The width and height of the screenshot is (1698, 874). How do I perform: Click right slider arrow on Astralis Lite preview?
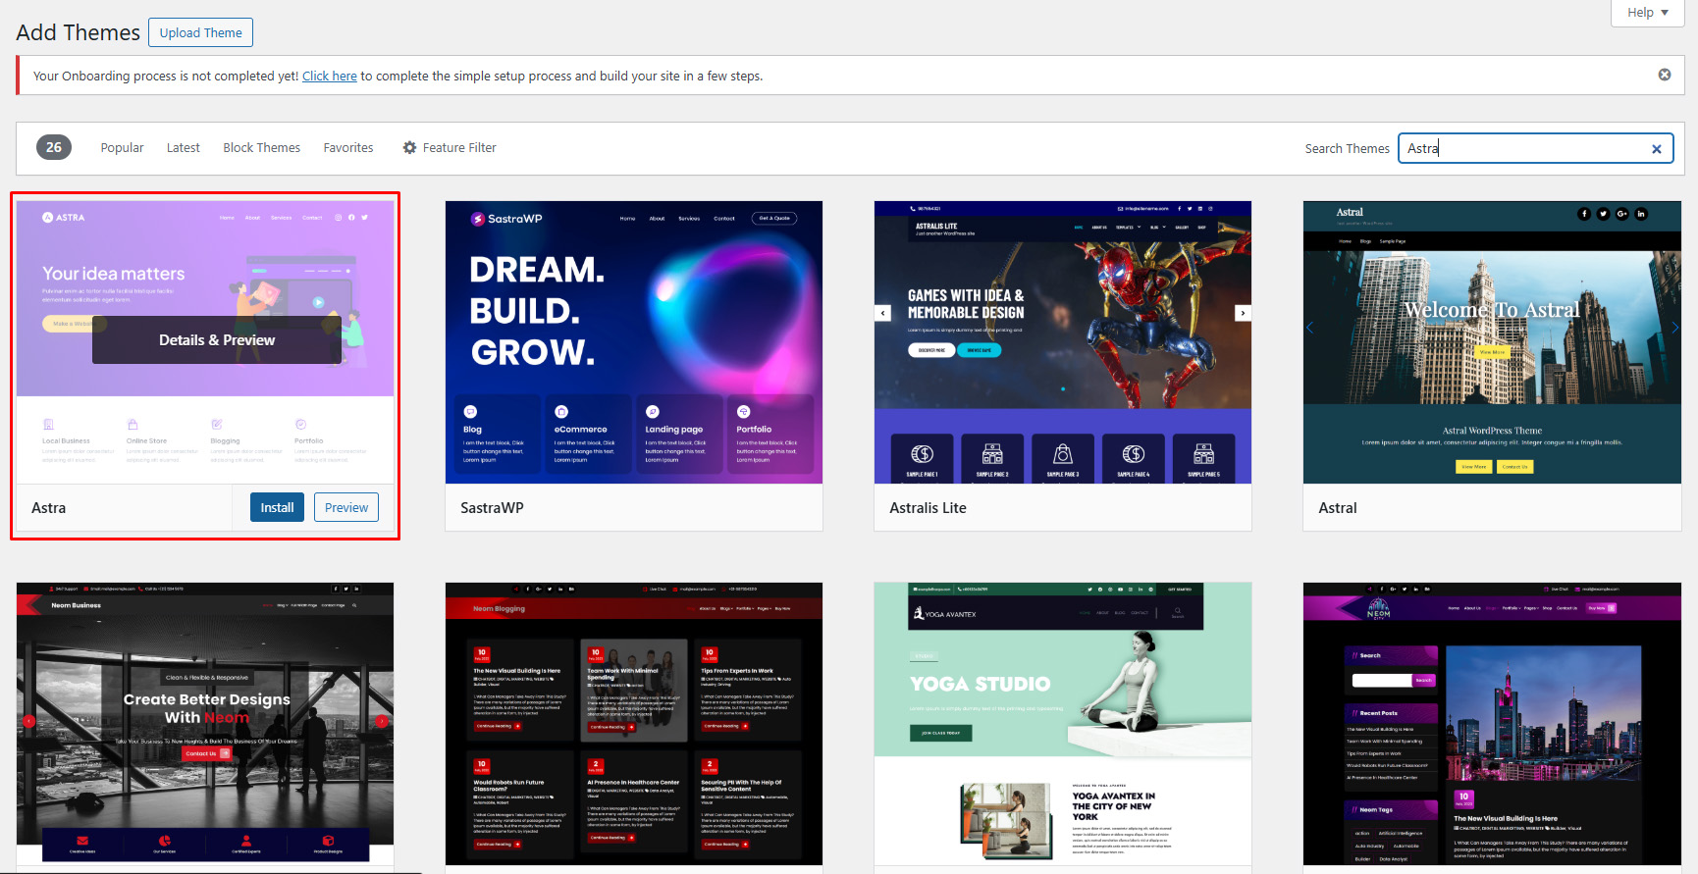1243,313
